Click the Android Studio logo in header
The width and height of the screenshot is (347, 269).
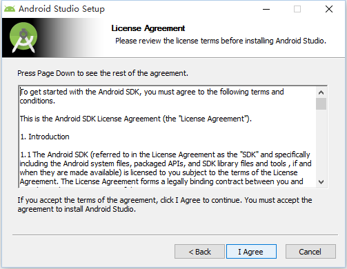(23, 37)
